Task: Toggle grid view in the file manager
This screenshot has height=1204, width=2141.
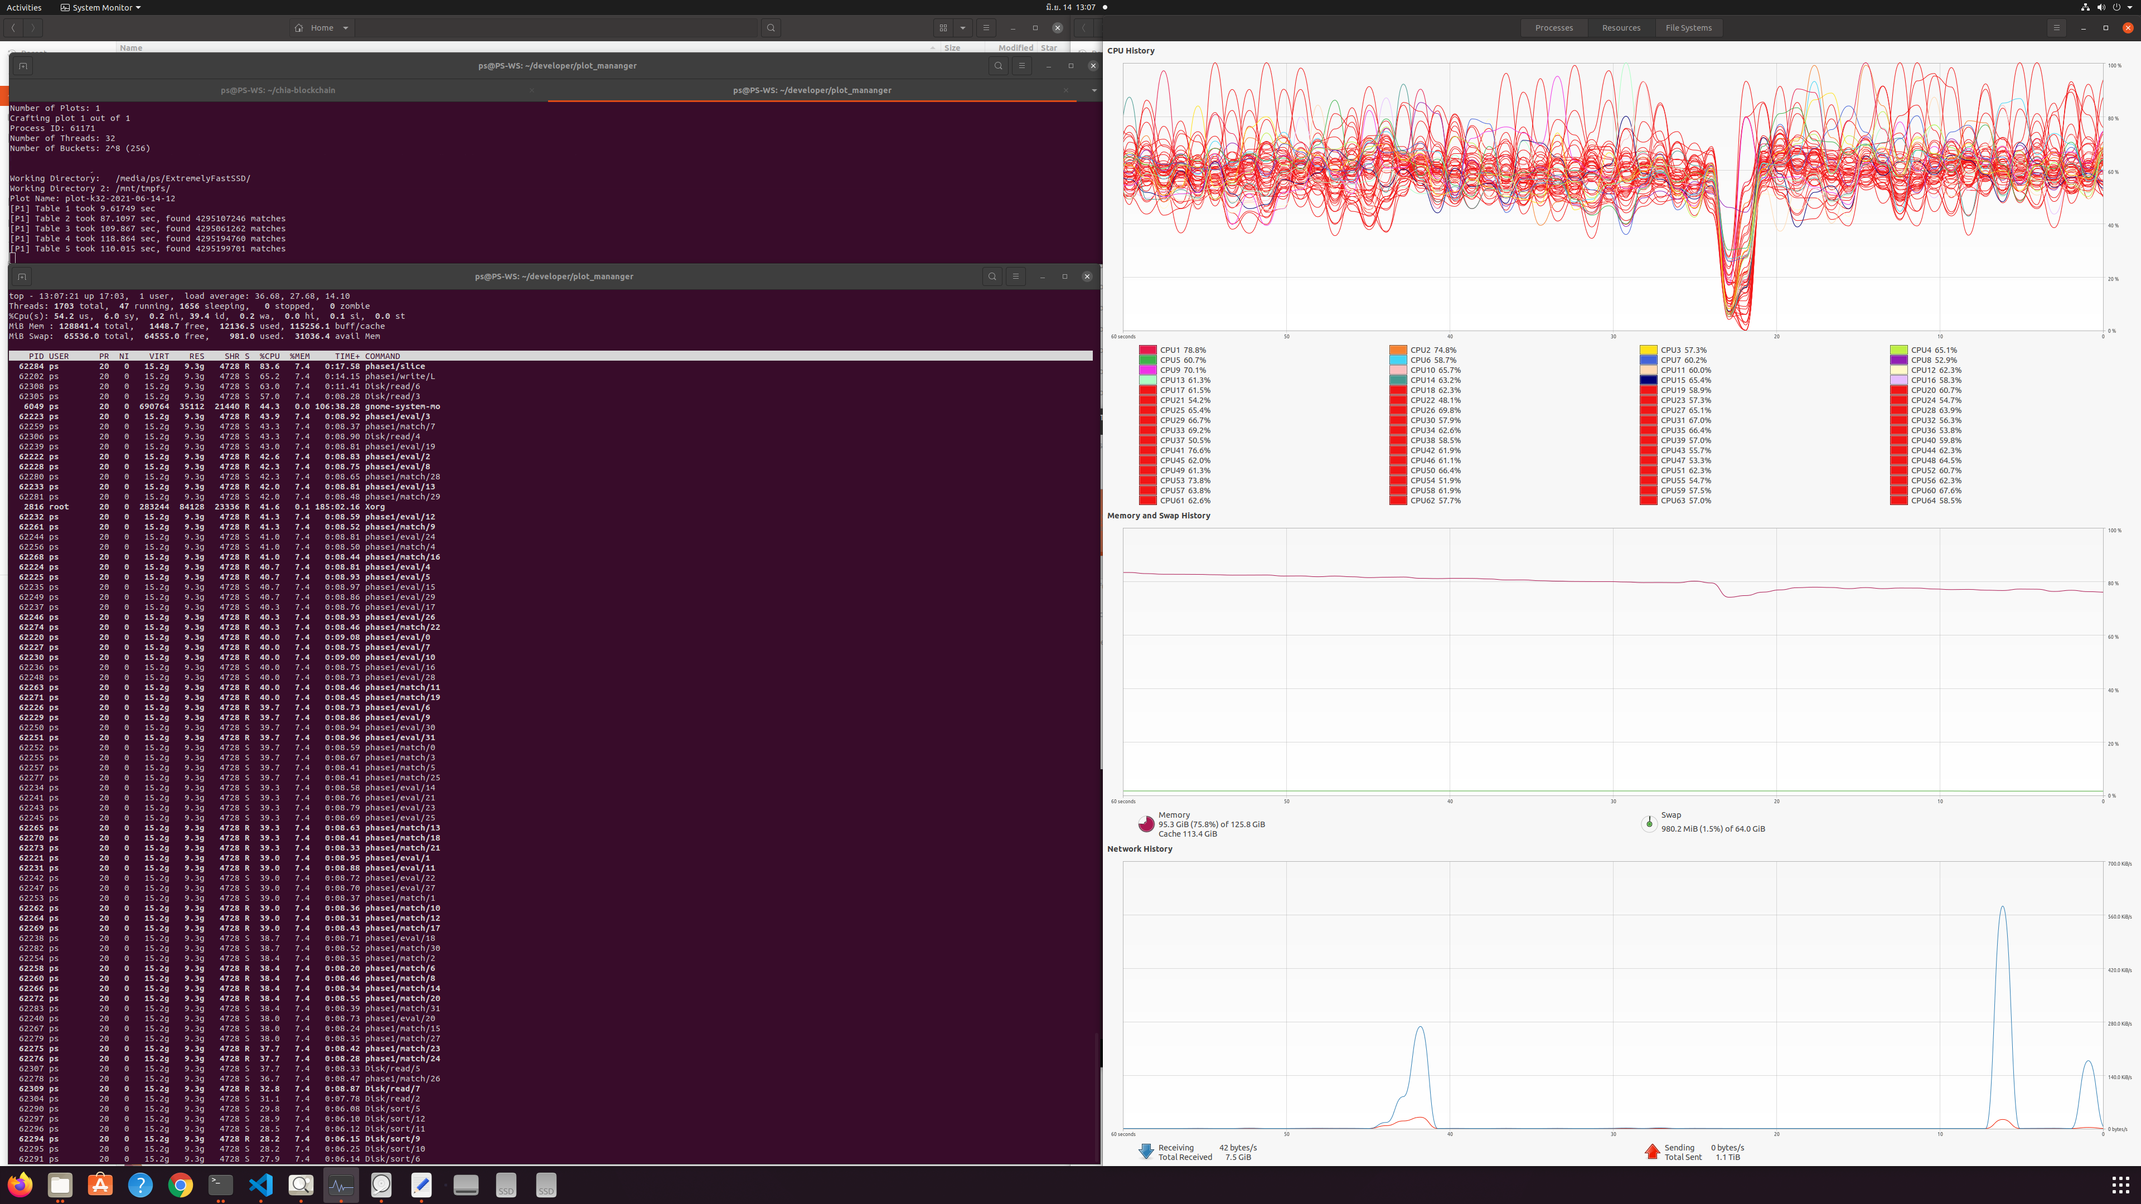Action: point(944,27)
